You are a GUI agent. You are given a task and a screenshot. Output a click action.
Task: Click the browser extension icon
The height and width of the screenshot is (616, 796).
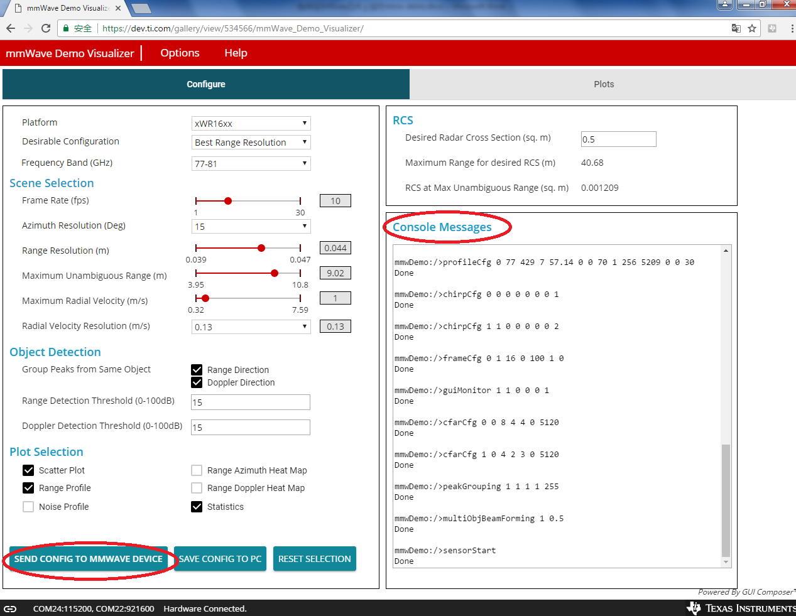click(x=772, y=28)
